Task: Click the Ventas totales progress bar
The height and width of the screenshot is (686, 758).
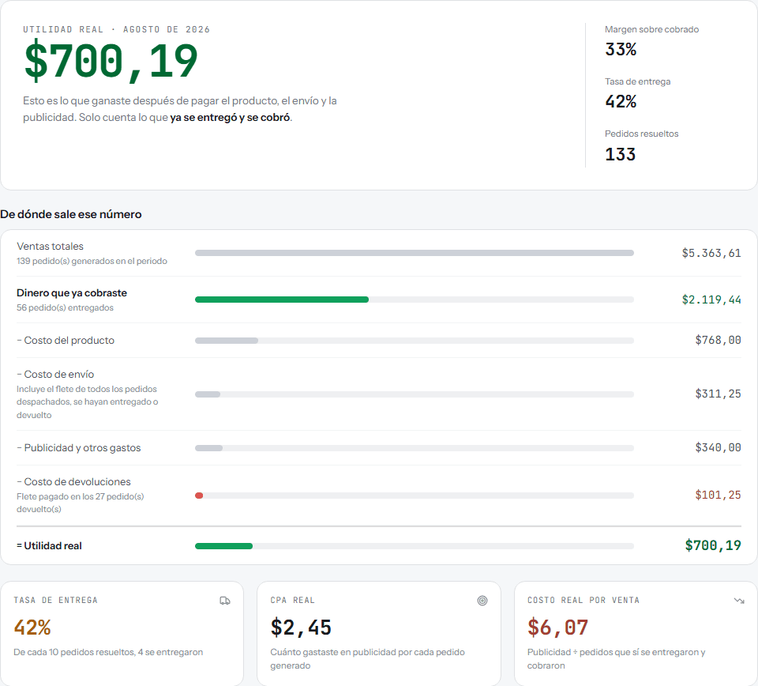Action: pyautogui.click(x=415, y=253)
